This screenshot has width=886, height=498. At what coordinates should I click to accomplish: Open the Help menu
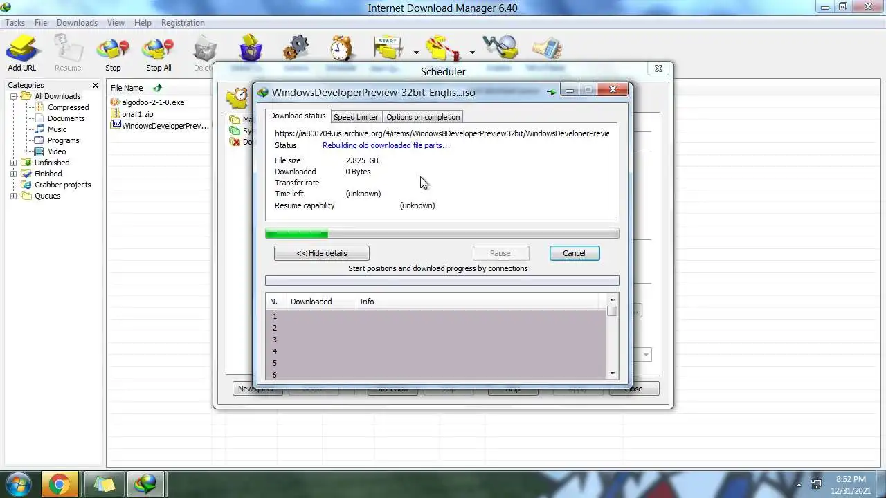pos(143,23)
